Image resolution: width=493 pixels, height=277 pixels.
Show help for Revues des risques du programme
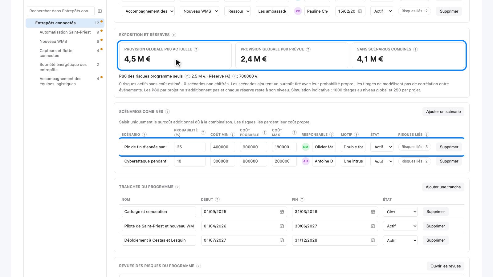198,266
